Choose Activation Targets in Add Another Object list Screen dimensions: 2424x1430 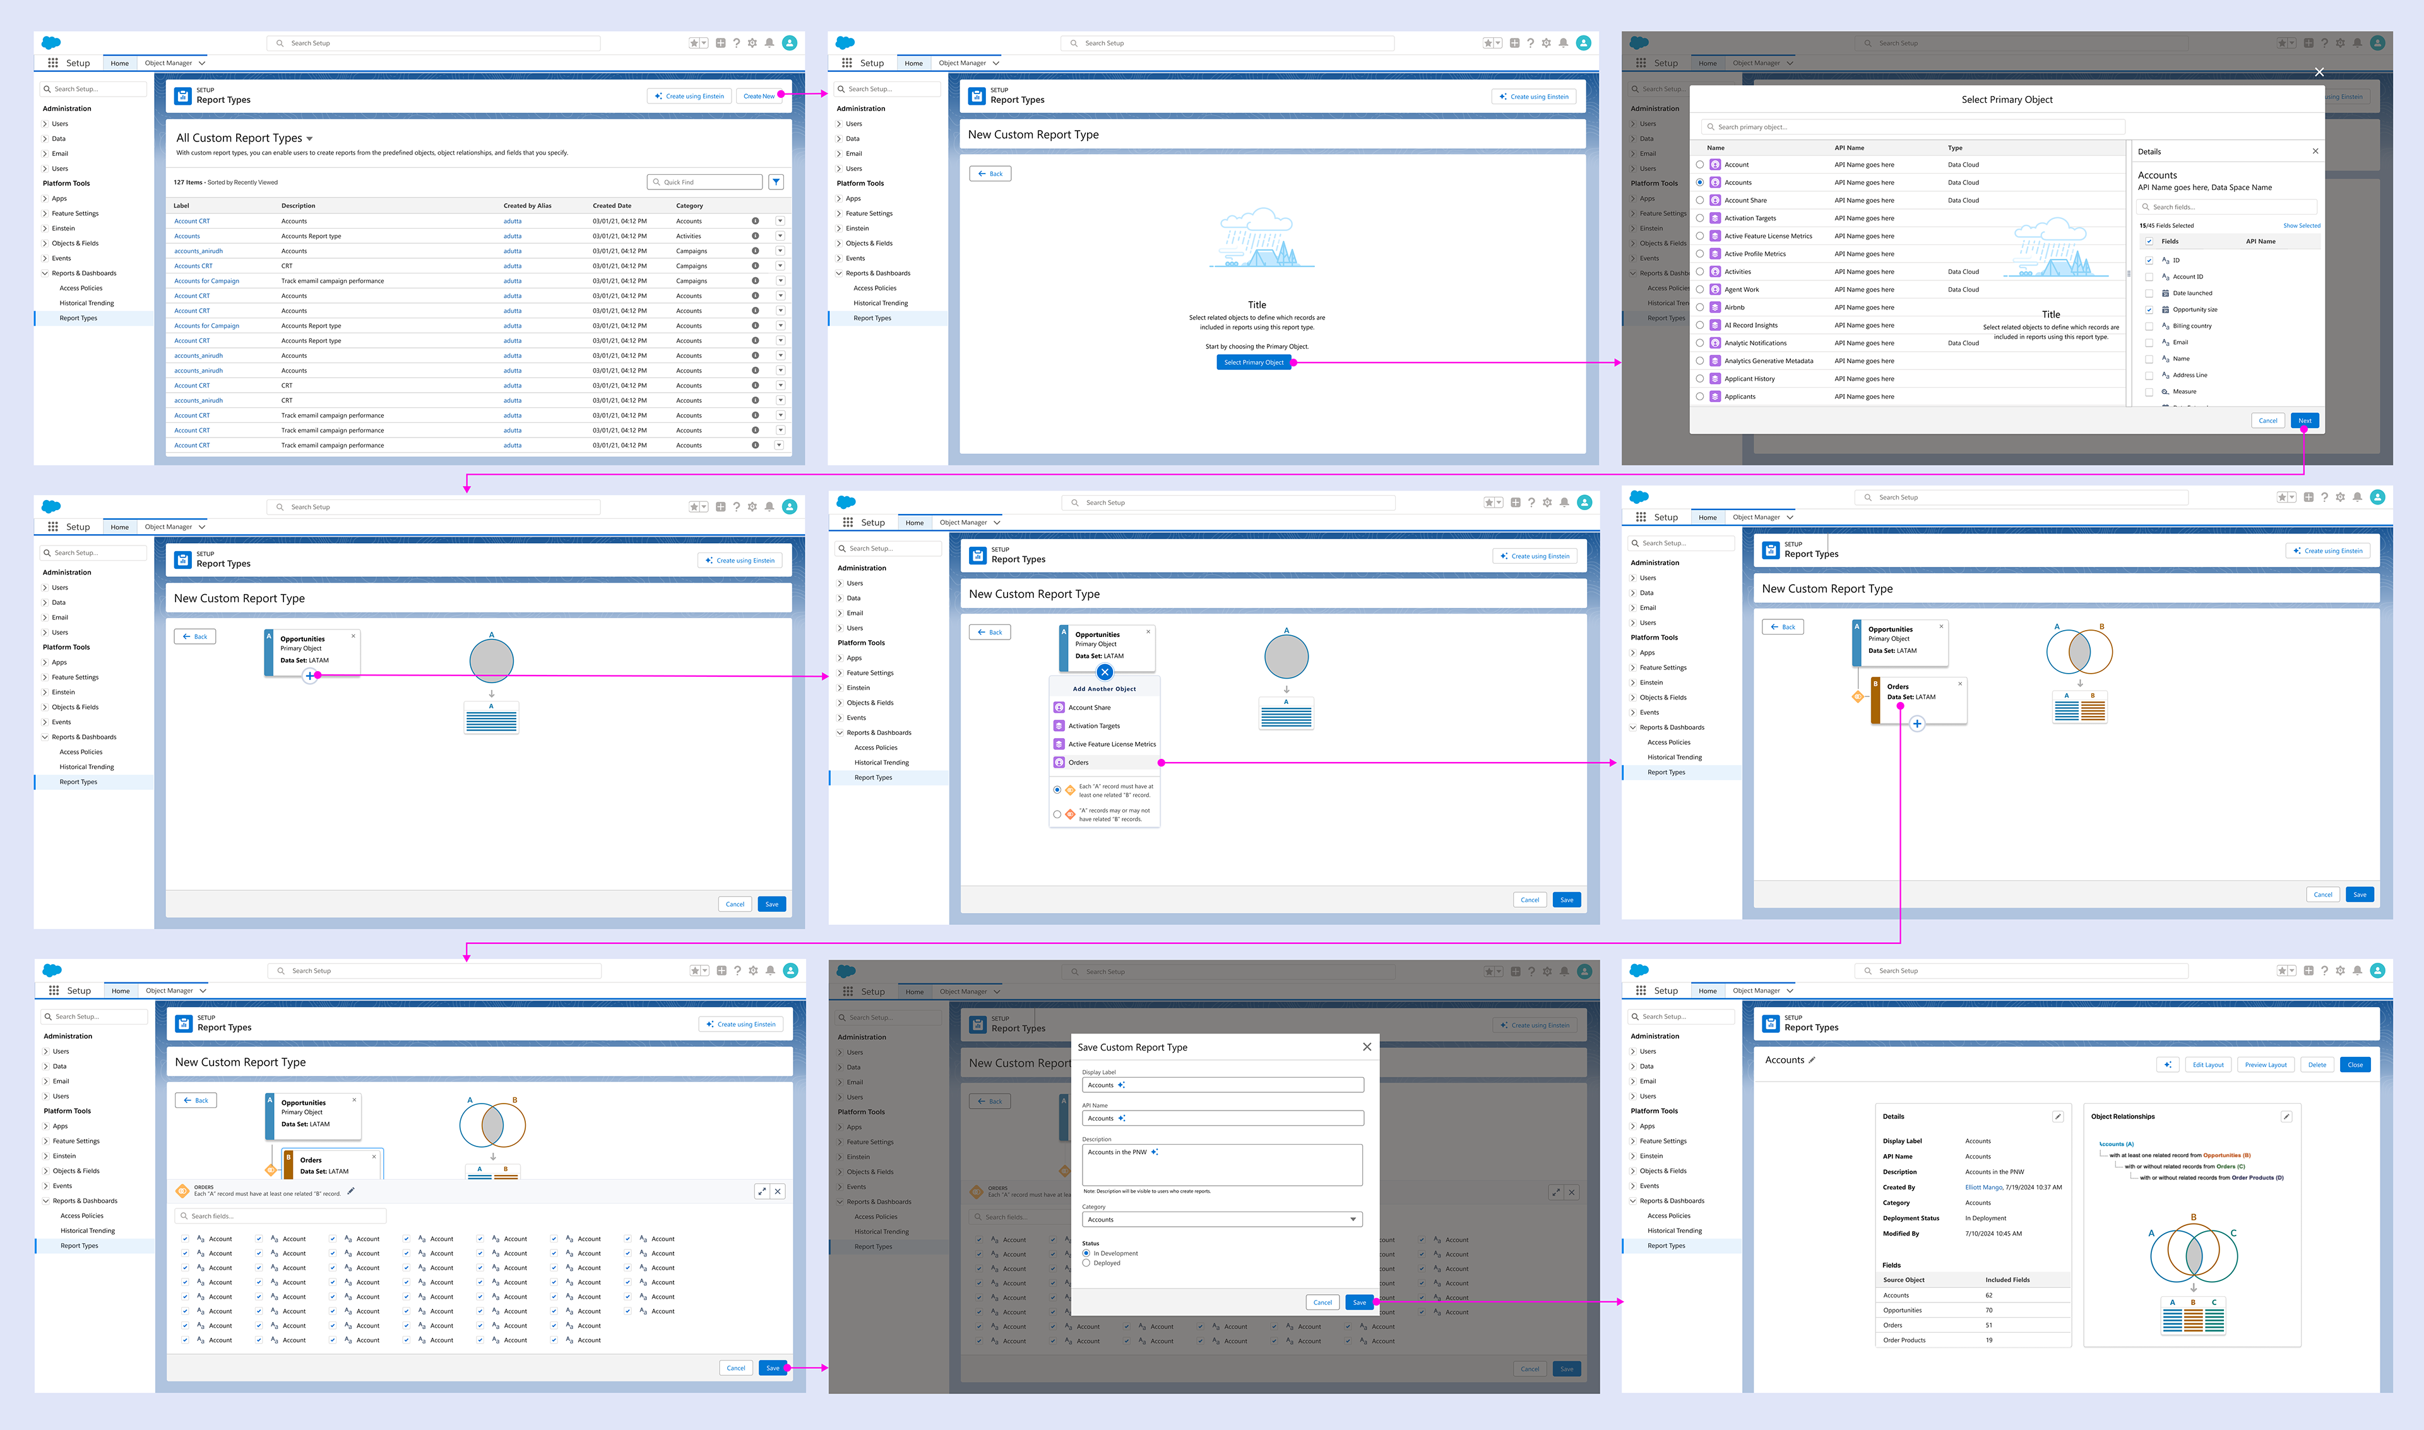1105,725
